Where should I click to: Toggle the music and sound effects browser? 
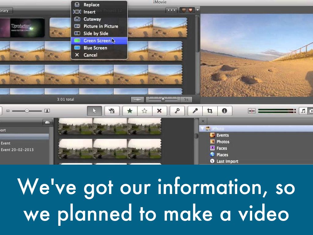[x=303, y=111]
